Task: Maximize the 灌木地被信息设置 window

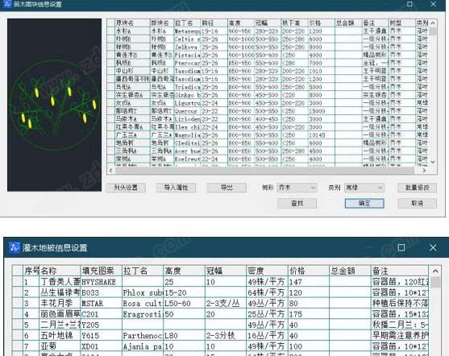Action: (x=401, y=247)
